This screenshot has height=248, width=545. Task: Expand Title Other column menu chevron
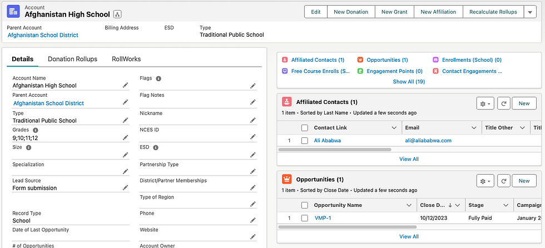point(522,128)
